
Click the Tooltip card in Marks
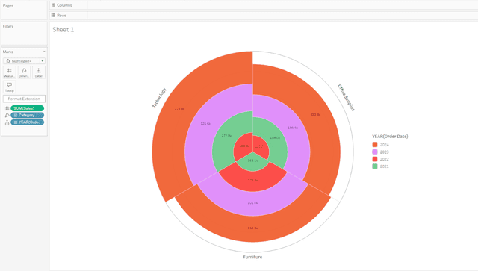tap(9, 87)
